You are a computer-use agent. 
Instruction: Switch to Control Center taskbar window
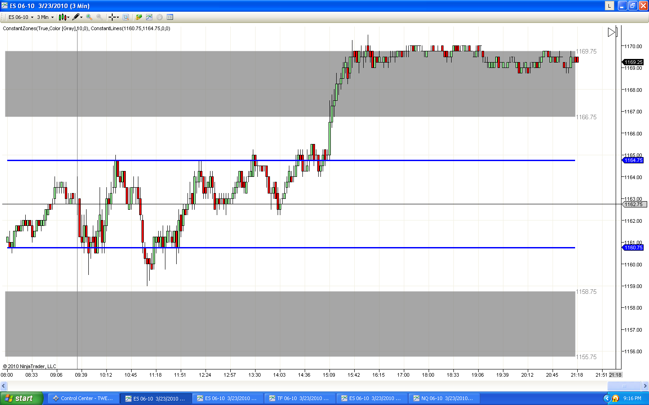83,398
